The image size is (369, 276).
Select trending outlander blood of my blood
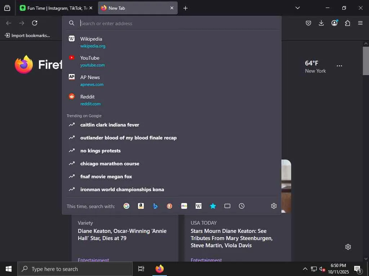[172, 138]
